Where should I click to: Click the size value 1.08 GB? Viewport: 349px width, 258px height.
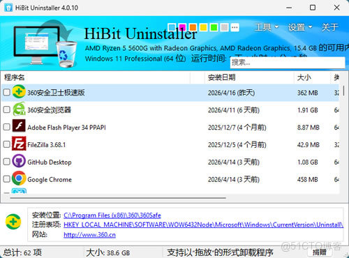[x=308, y=162]
